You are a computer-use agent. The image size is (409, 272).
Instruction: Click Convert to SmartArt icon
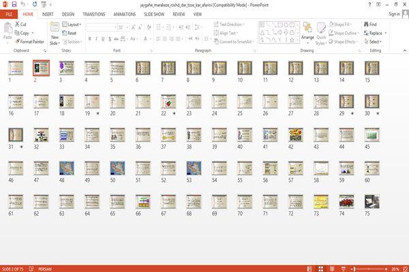(216, 42)
